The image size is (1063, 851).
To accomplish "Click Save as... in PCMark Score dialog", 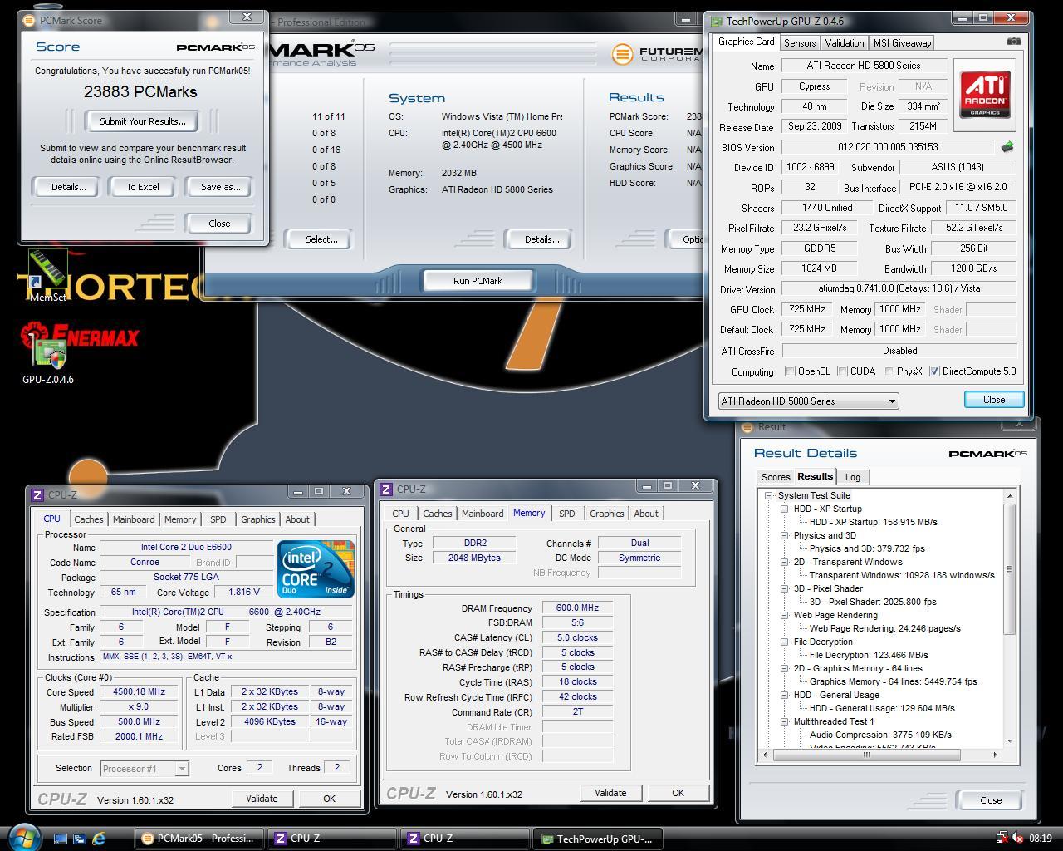I will click(x=220, y=187).
